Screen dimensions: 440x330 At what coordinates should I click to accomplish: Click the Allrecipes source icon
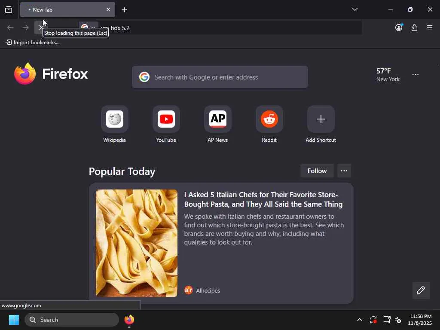[189, 290]
